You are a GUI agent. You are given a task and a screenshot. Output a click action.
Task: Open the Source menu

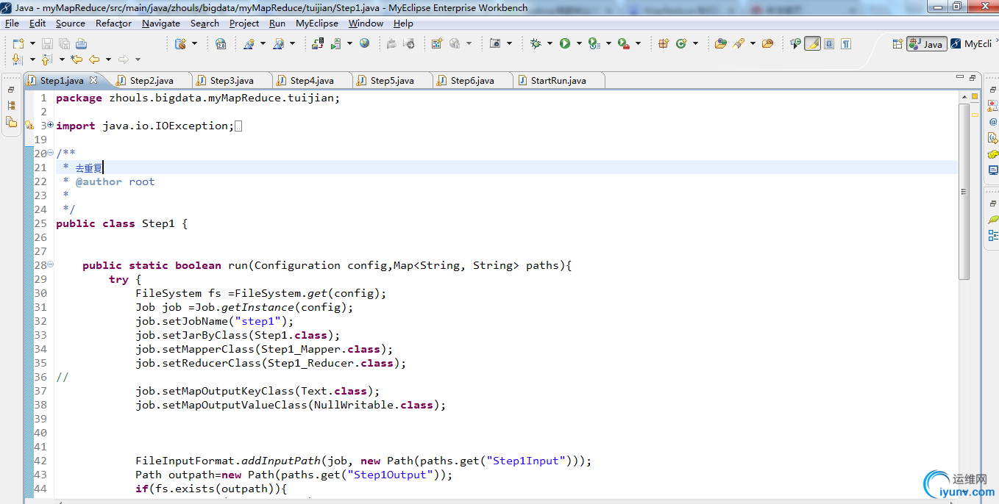(x=71, y=23)
